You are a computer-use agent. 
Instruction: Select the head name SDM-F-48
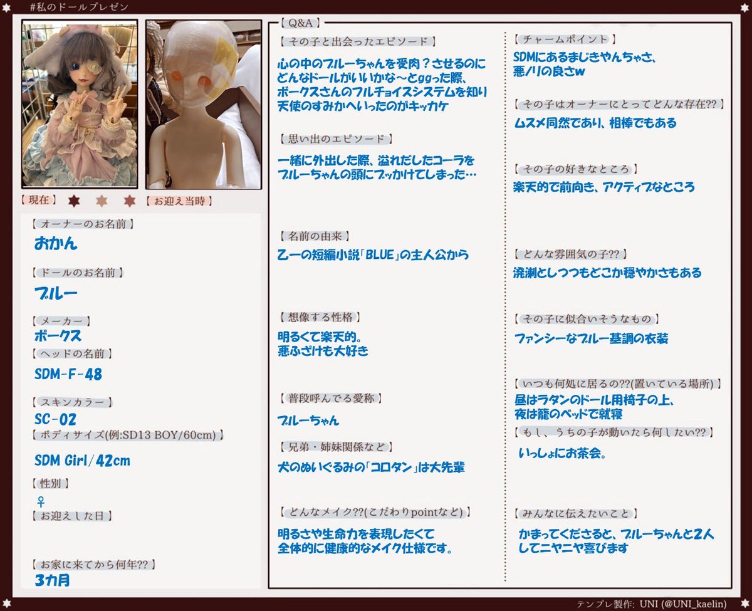(68, 375)
